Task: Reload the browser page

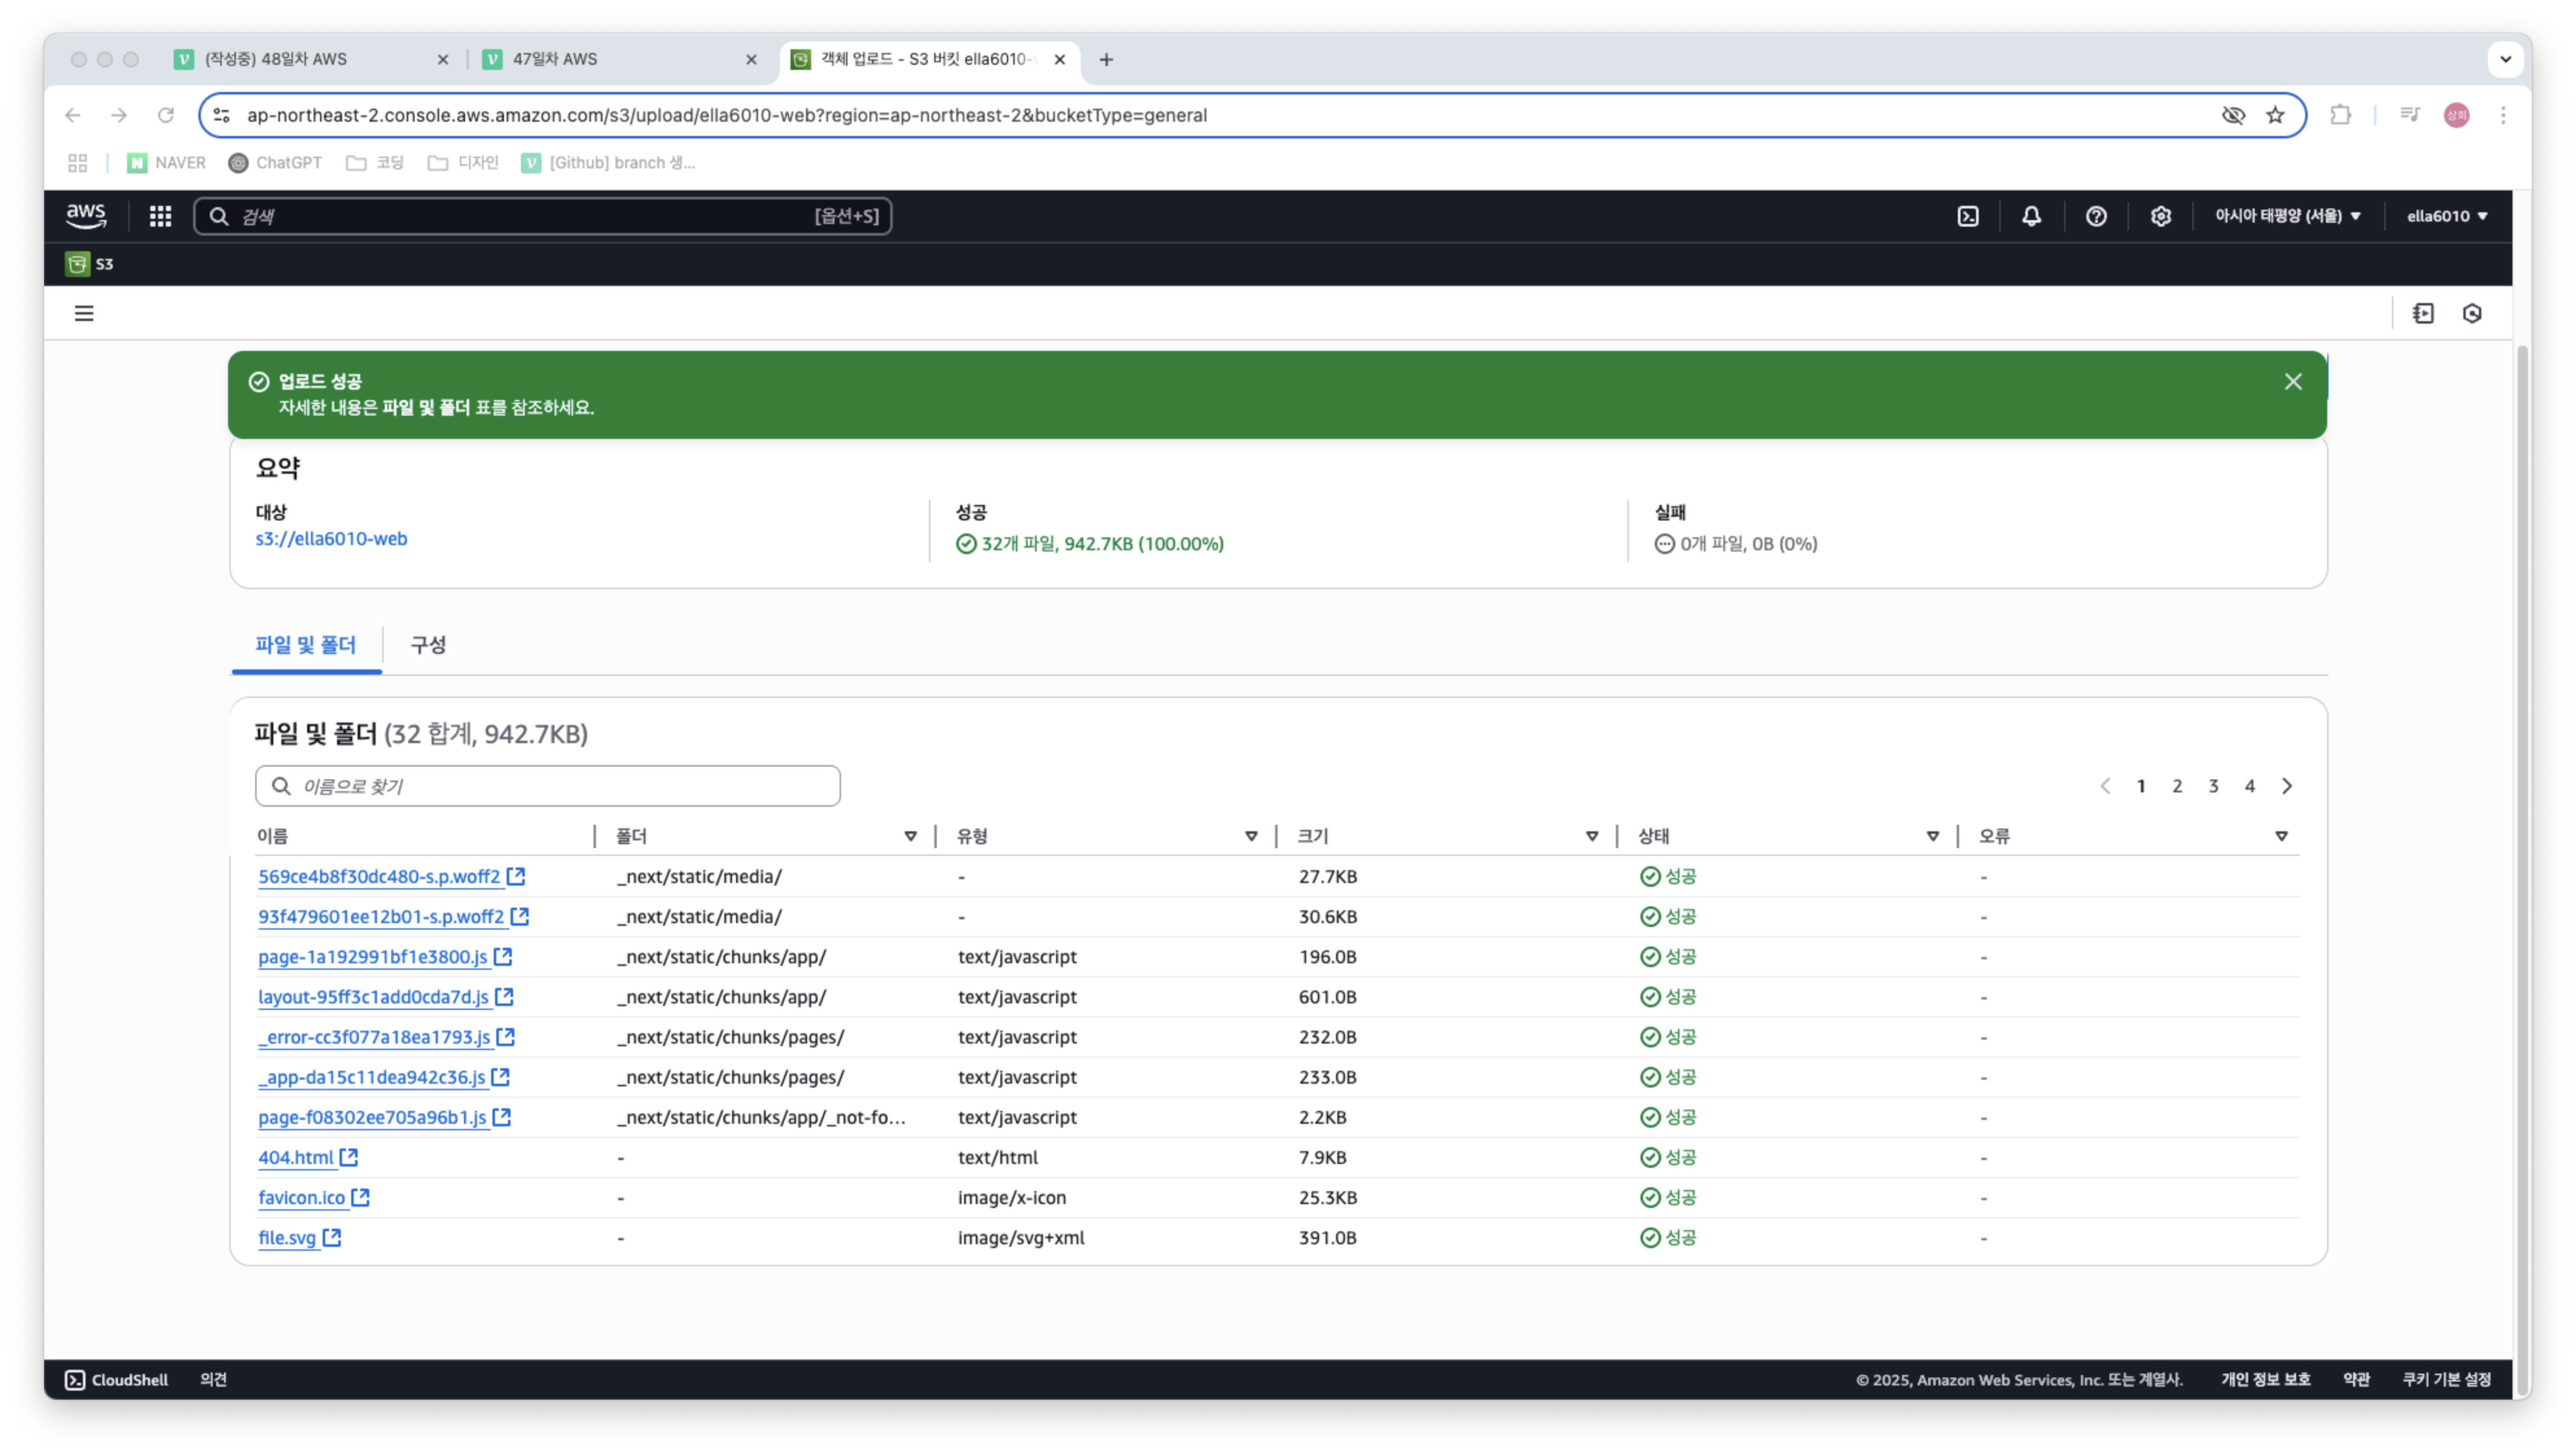Action: (166, 115)
